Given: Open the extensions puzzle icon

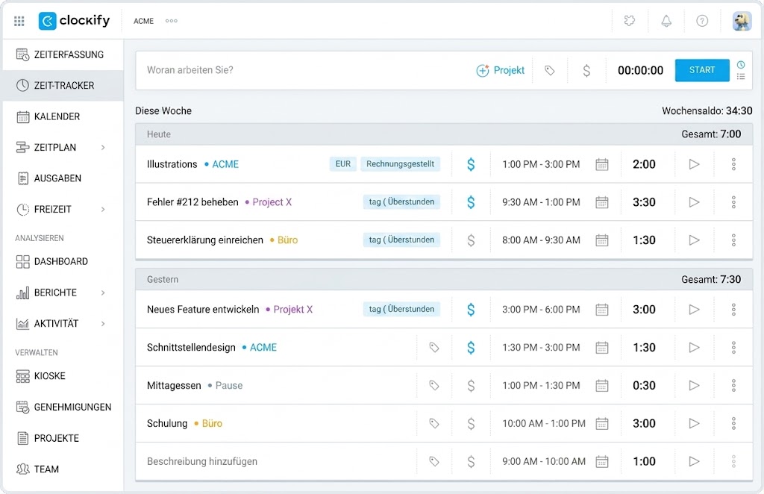Looking at the screenshot, I should pyautogui.click(x=630, y=21).
